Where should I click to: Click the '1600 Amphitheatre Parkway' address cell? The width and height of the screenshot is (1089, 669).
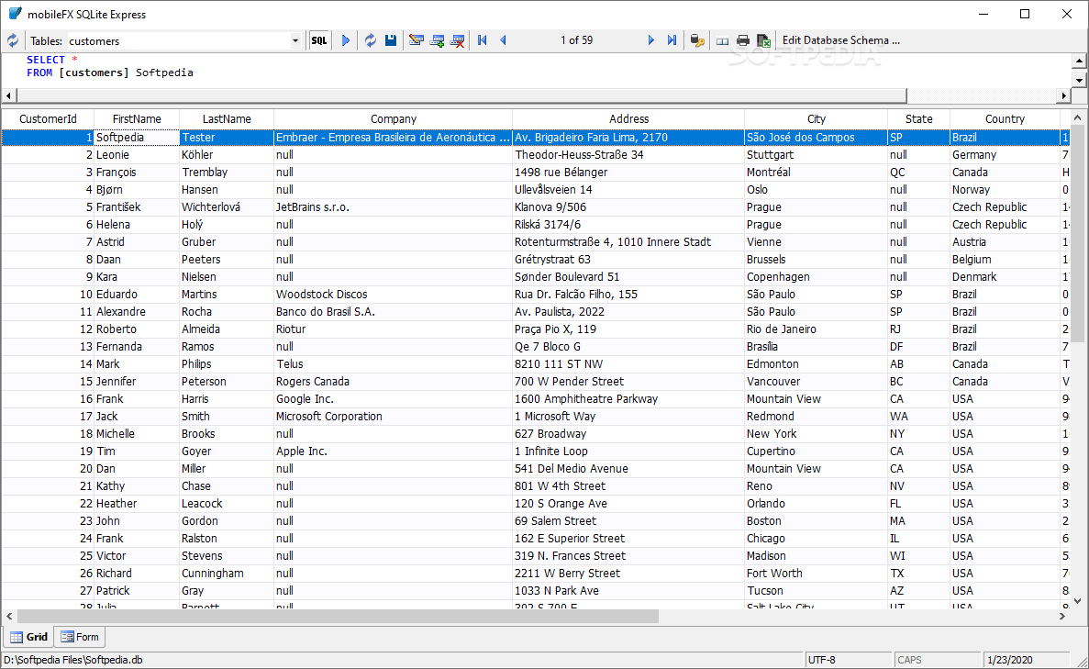pos(628,399)
